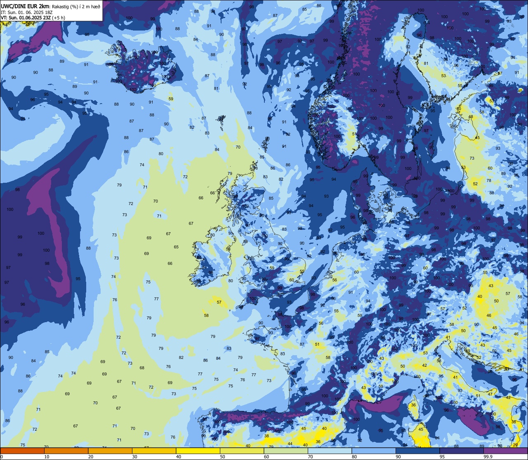
Task: Click the '51' value over southern Norway
Action: (x=354, y=134)
